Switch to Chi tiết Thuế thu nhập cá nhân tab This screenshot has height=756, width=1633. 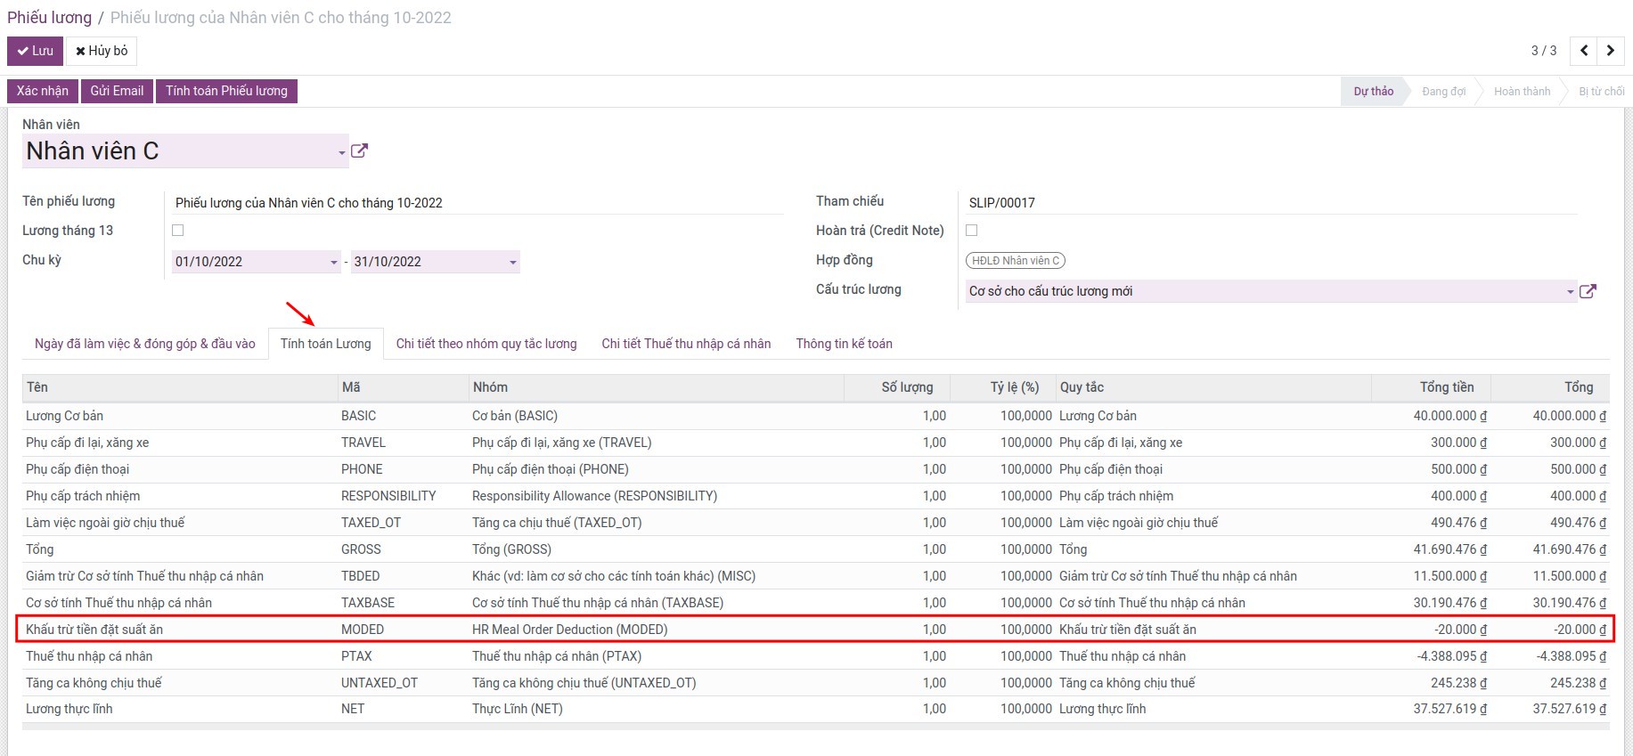686,344
